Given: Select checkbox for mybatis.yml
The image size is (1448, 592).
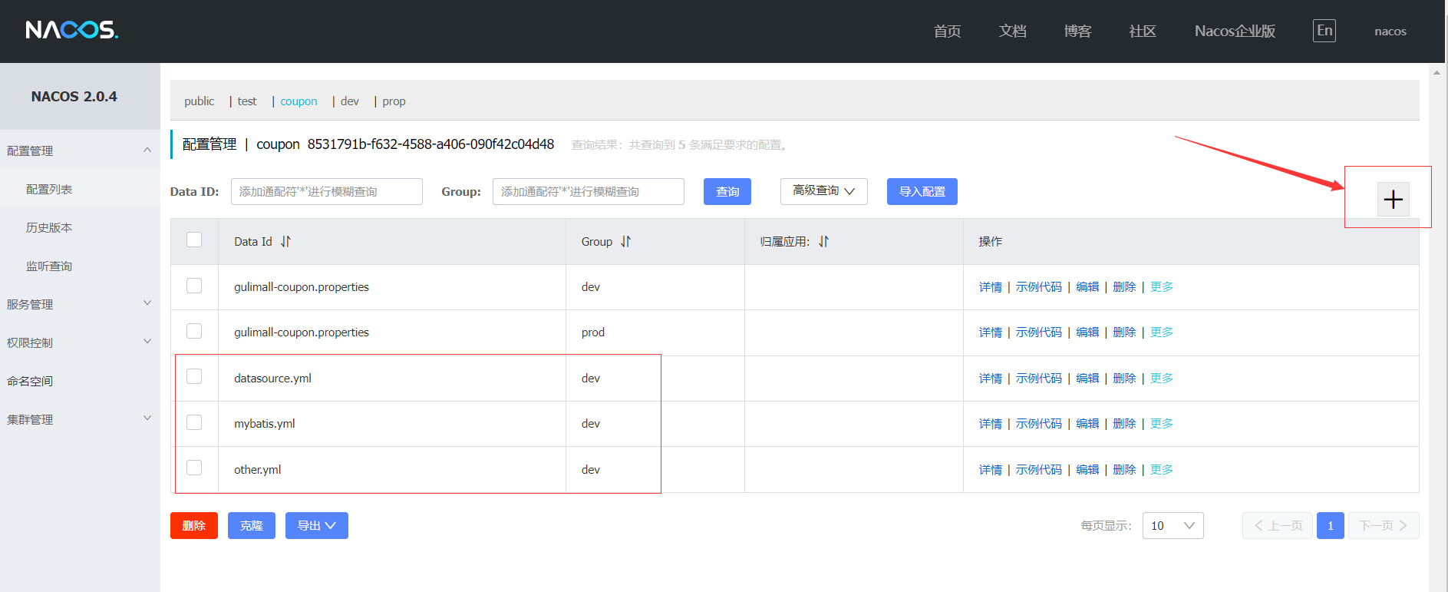Looking at the screenshot, I should tap(194, 422).
